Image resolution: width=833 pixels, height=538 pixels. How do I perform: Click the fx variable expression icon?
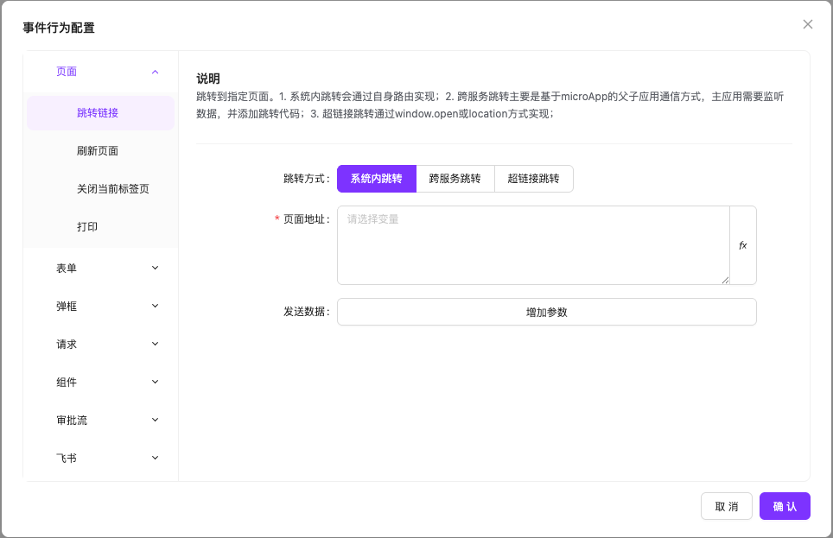742,245
